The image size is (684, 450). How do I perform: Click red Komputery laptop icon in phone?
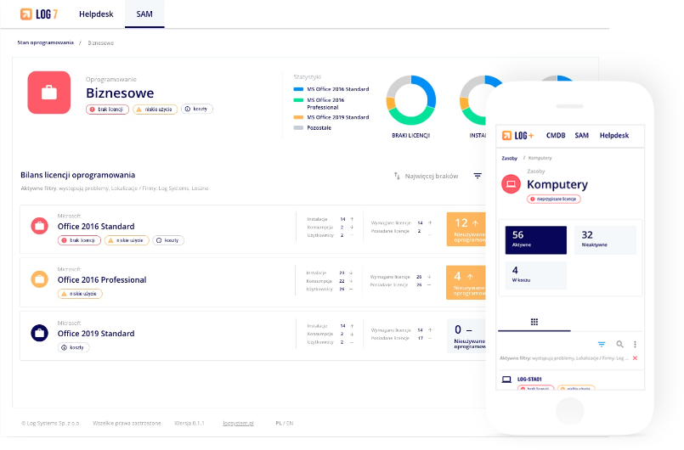coord(511,184)
